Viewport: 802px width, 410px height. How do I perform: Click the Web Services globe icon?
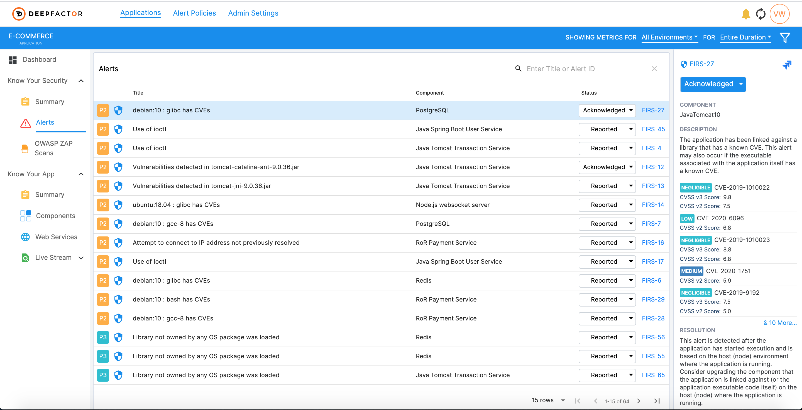pyautogui.click(x=25, y=237)
